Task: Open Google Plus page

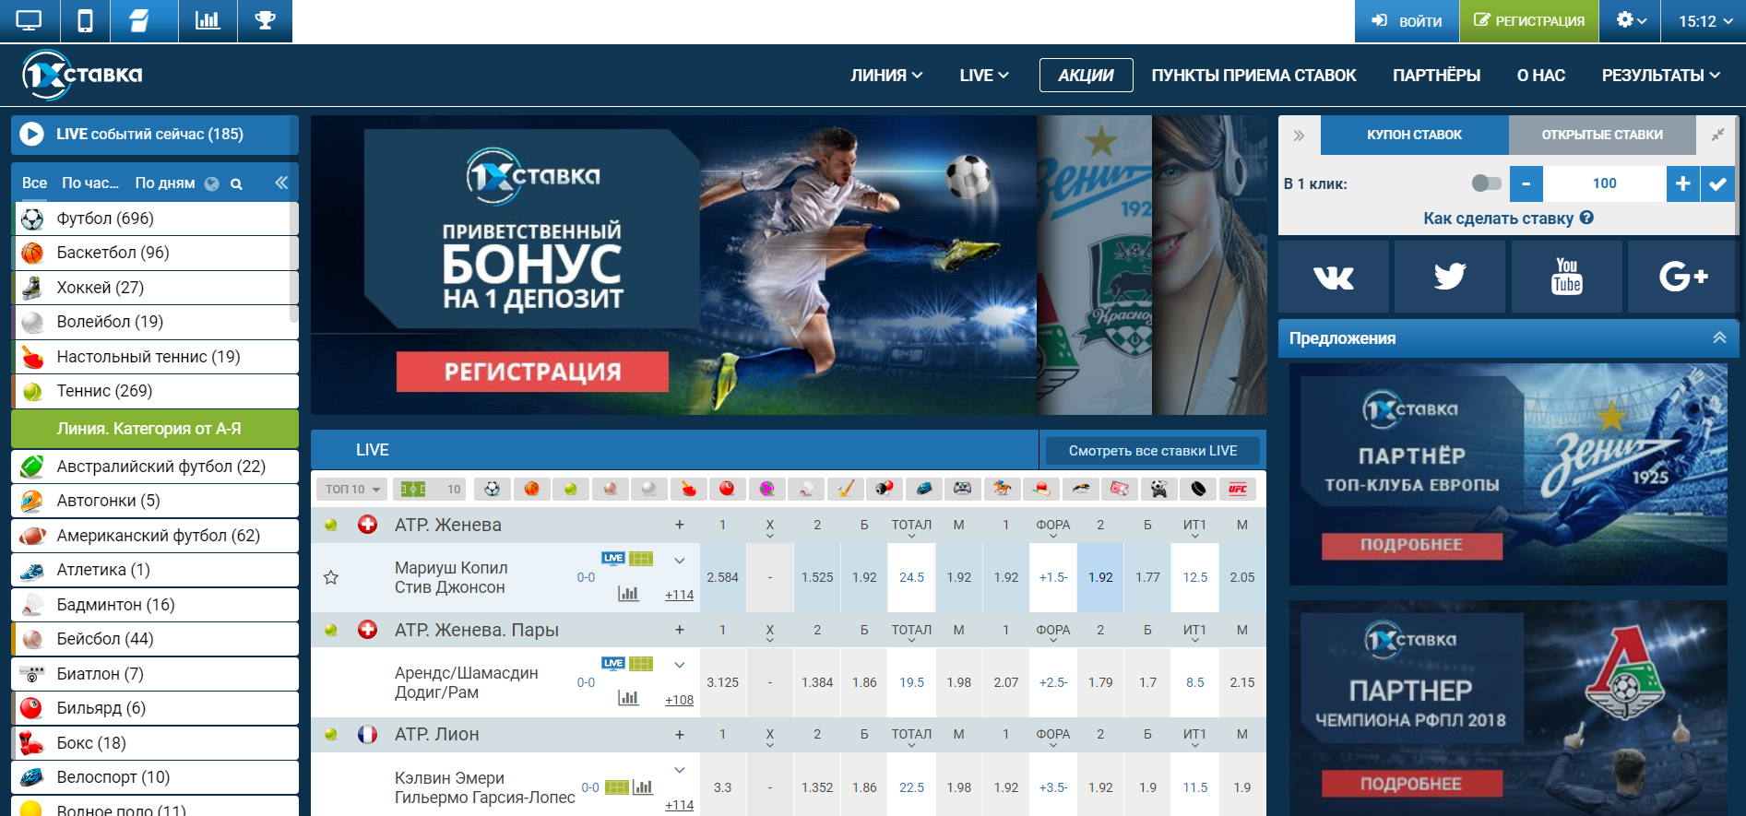Action: pyautogui.click(x=1683, y=277)
